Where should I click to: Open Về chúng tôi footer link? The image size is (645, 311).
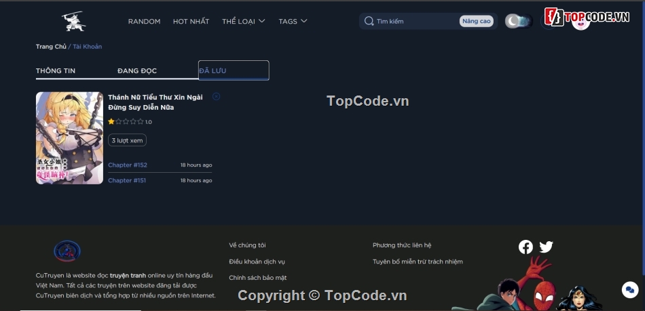click(x=247, y=245)
